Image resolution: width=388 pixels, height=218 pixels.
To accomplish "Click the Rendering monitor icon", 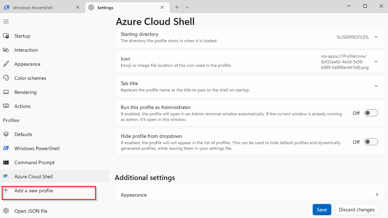I will click(x=6, y=92).
